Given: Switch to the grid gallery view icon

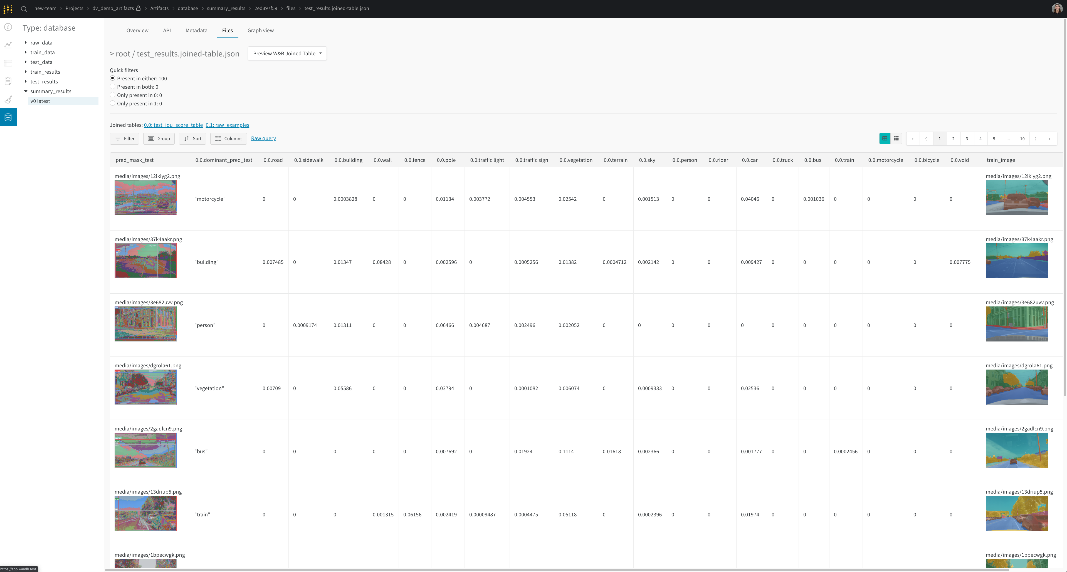Looking at the screenshot, I should coord(896,138).
